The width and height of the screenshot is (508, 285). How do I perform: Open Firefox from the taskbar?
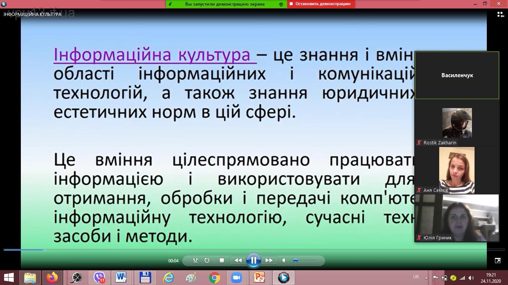pyautogui.click(x=52, y=278)
